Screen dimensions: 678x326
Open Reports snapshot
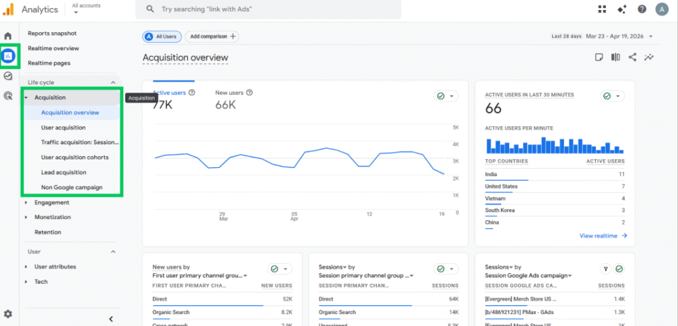click(x=52, y=33)
